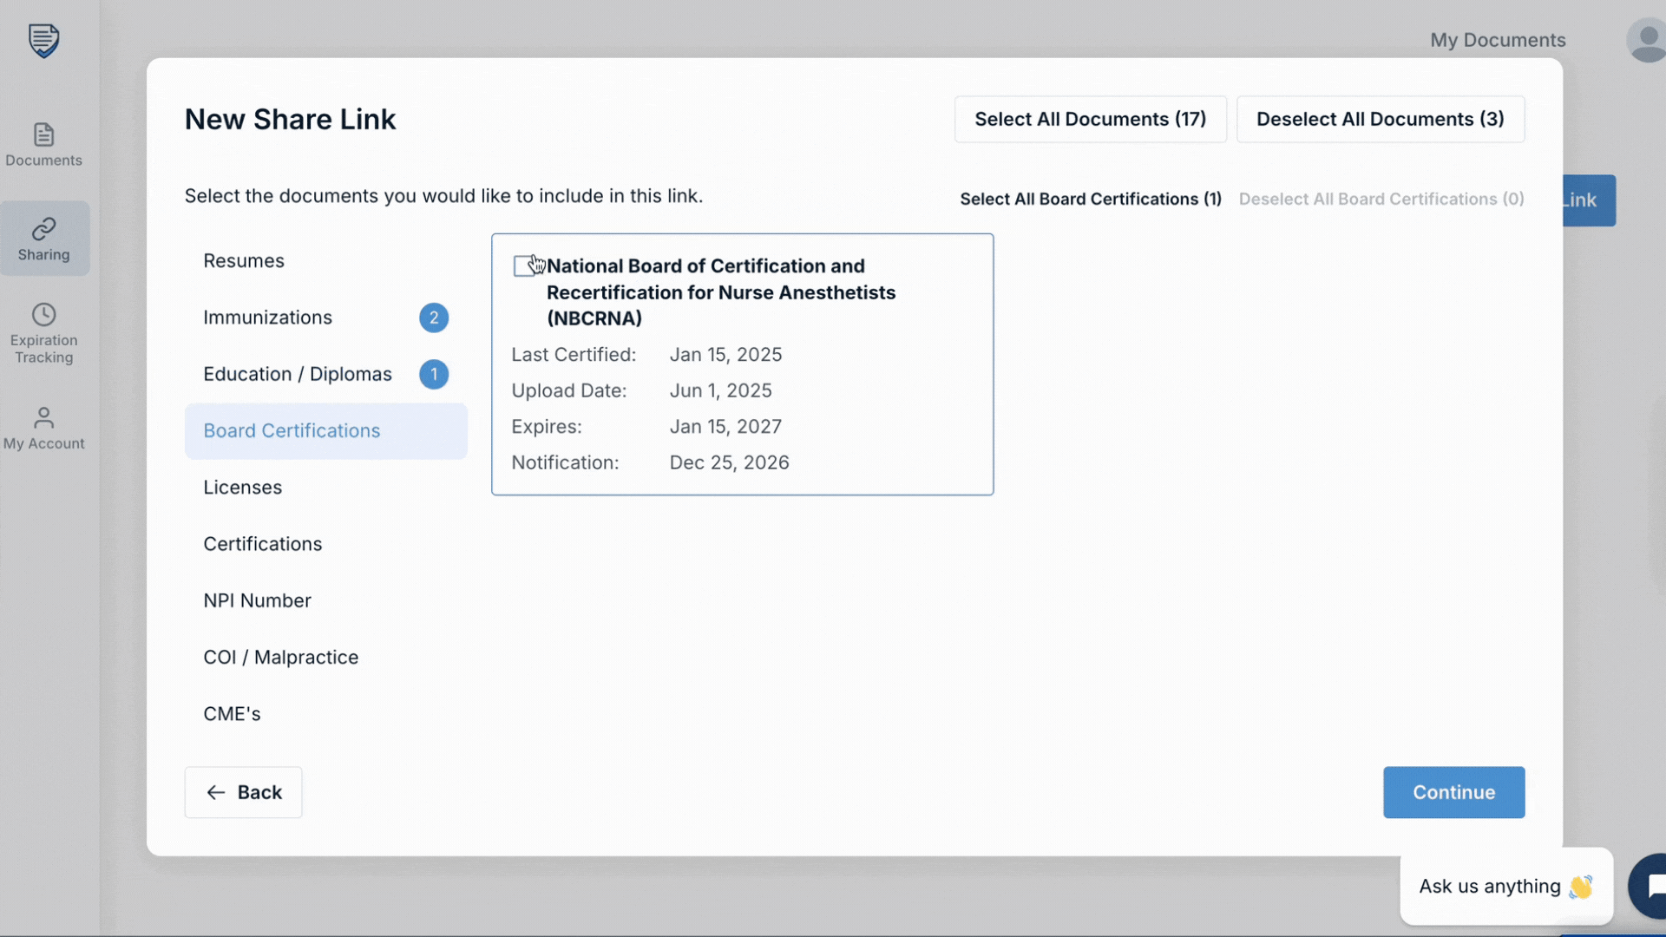Click the Notification date Dec 25, 2026
Image resolution: width=1666 pixels, height=937 pixels.
click(729, 462)
